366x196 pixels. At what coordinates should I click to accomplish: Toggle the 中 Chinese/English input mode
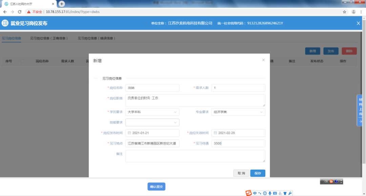pos(255,193)
